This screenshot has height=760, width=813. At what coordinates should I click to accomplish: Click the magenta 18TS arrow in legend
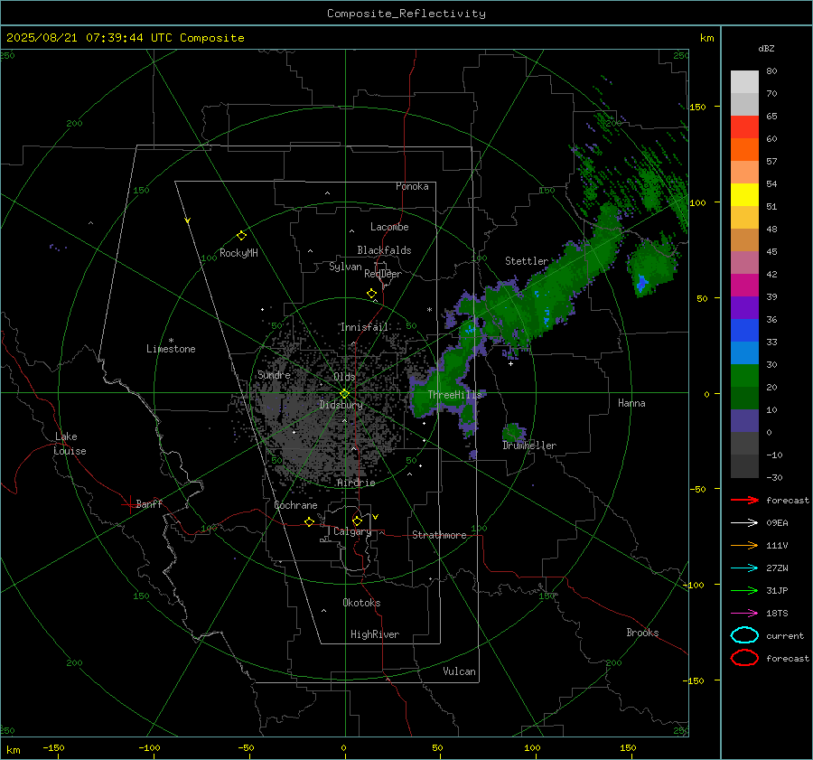click(x=744, y=614)
